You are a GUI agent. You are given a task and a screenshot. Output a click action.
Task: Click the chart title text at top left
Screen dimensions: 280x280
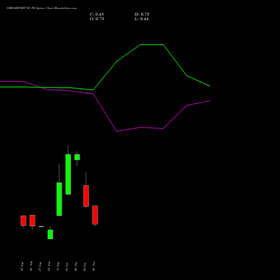41,8
